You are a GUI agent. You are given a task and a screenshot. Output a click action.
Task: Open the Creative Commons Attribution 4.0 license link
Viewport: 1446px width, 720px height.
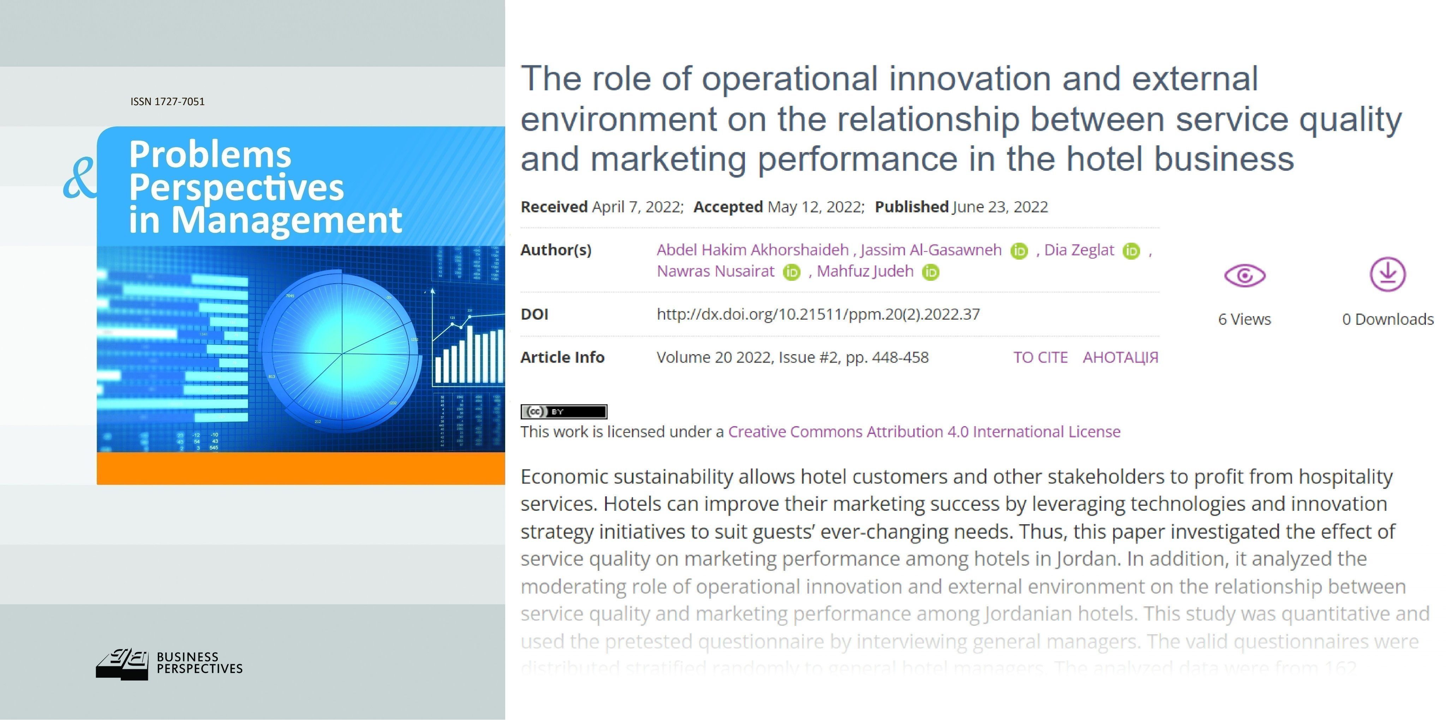[x=924, y=432]
